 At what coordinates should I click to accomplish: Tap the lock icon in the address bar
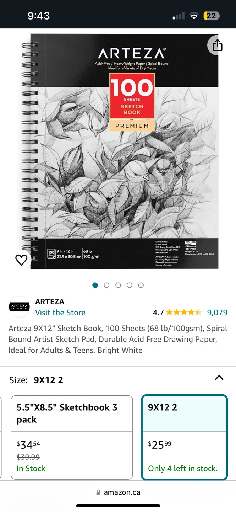(98, 493)
